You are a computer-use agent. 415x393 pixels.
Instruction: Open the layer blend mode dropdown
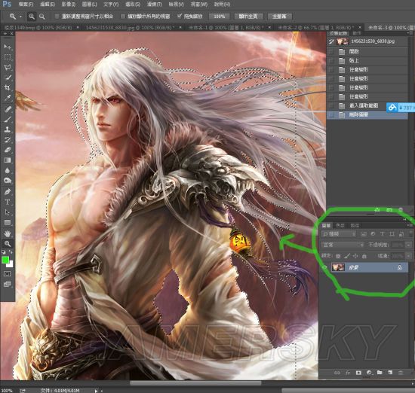[x=343, y=245]
